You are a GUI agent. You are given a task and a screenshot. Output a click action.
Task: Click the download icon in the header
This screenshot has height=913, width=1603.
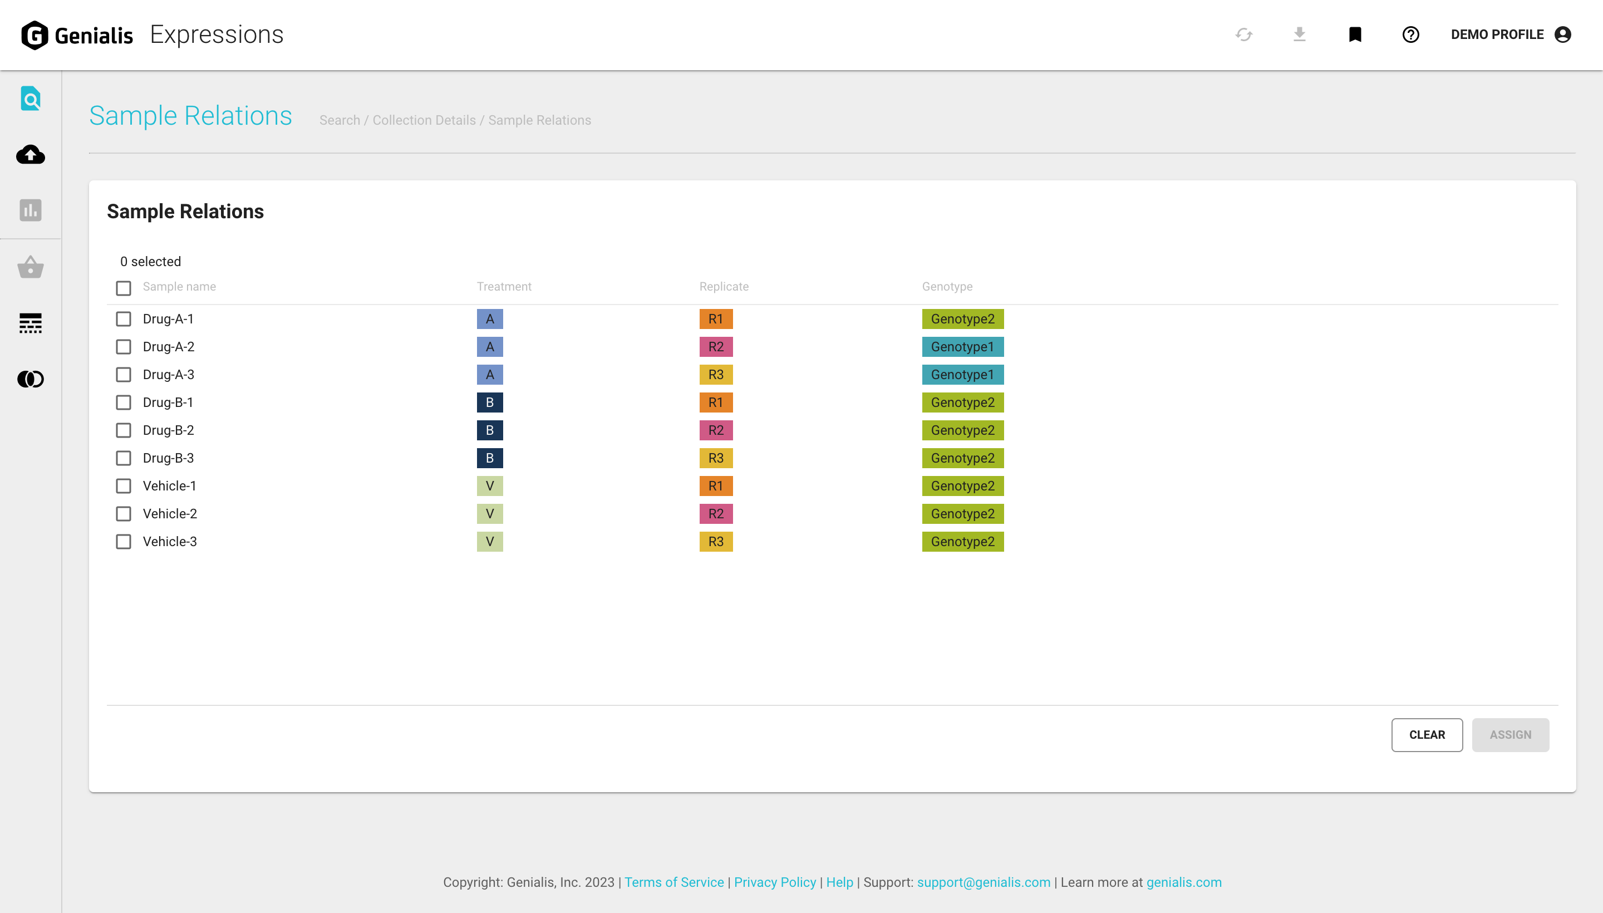(1300, 35)
